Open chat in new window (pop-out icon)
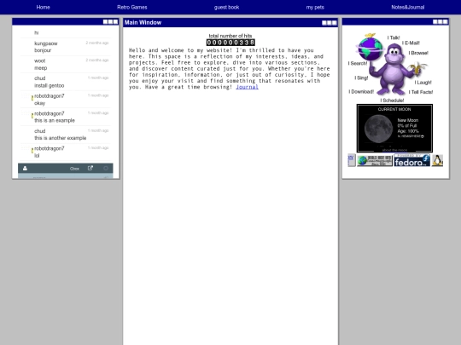This screenshot has height=345, width=461. tap(90, 168)
